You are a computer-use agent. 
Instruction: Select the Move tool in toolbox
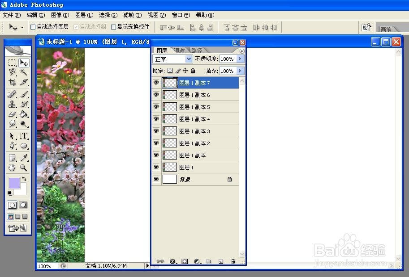tap(24, 63)
